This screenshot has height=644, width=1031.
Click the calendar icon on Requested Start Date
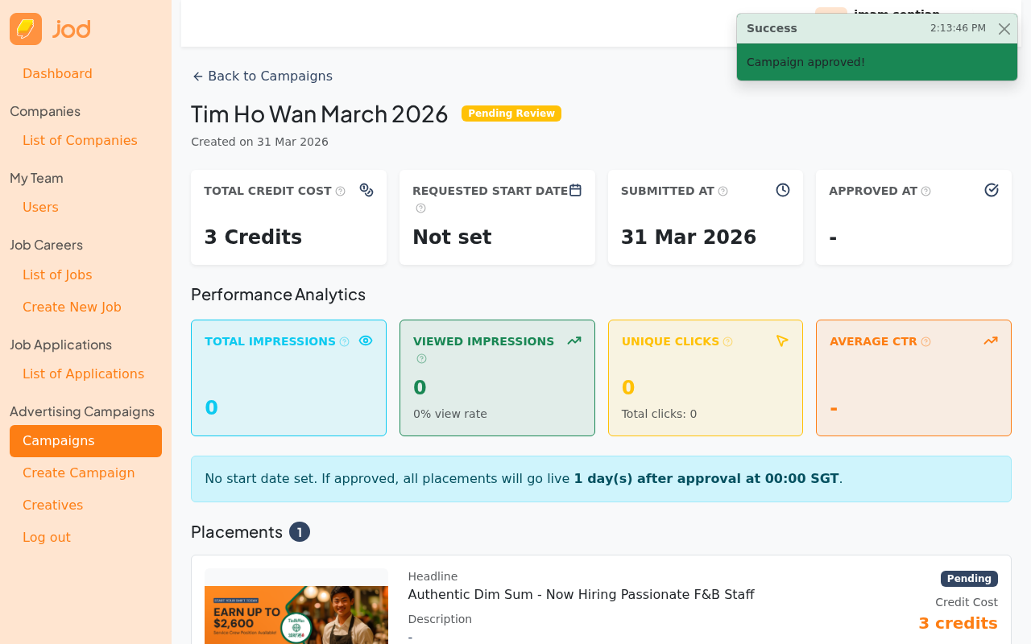575,190
